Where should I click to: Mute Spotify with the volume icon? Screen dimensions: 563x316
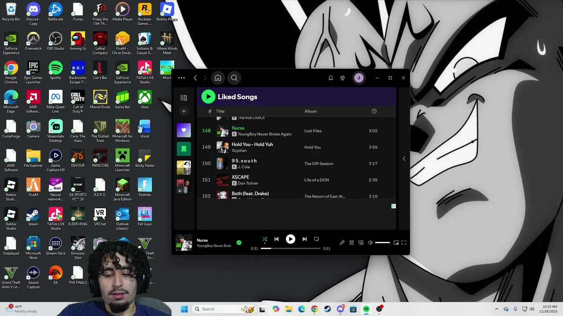tap(370, 243)
